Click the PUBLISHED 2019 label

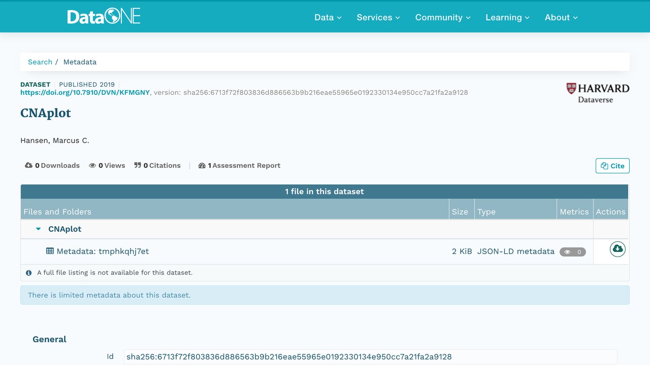[x=87, y=84]
